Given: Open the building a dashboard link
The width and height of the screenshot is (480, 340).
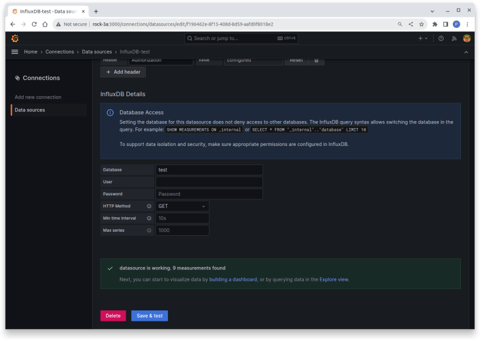Looking at the screenshot, I should click(233, 280).
